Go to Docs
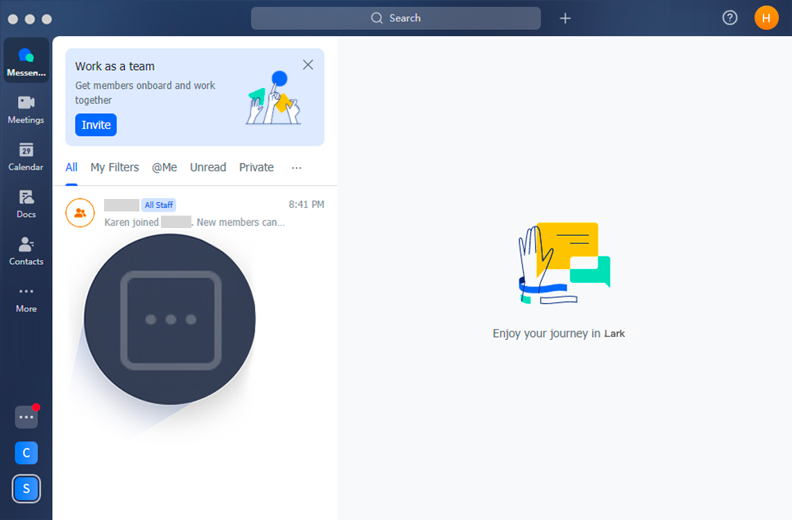The image size is (792, 520). point(26,203)
